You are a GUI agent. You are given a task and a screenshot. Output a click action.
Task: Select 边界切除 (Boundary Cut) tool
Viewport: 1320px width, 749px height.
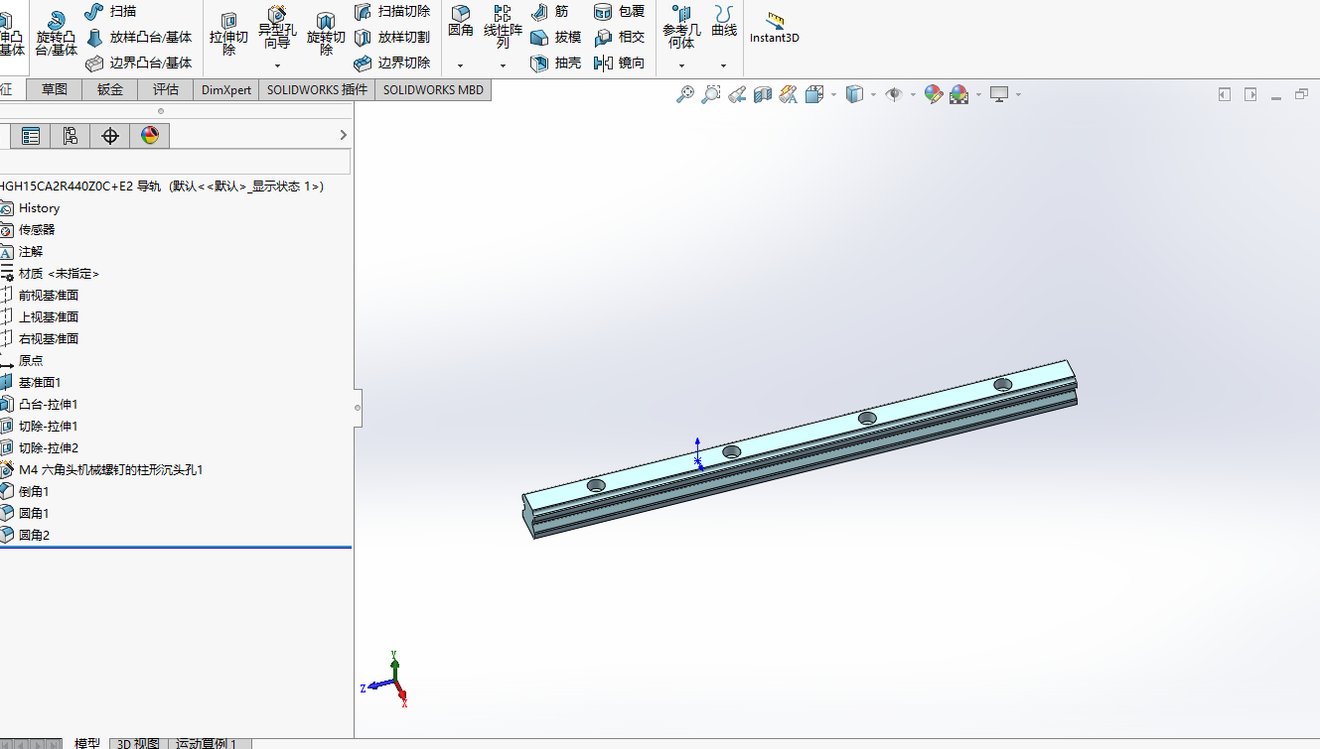[391, 62]
